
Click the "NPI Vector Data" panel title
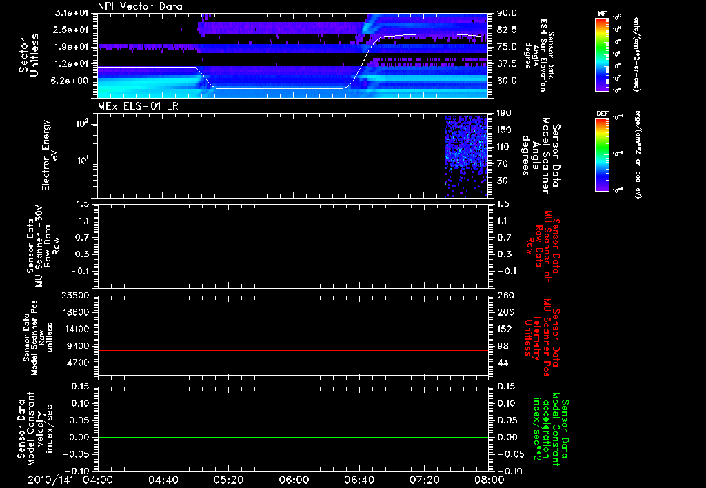(141, 6)
